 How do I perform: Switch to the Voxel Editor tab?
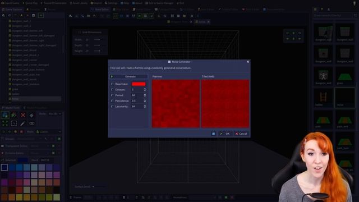point(100,10)
